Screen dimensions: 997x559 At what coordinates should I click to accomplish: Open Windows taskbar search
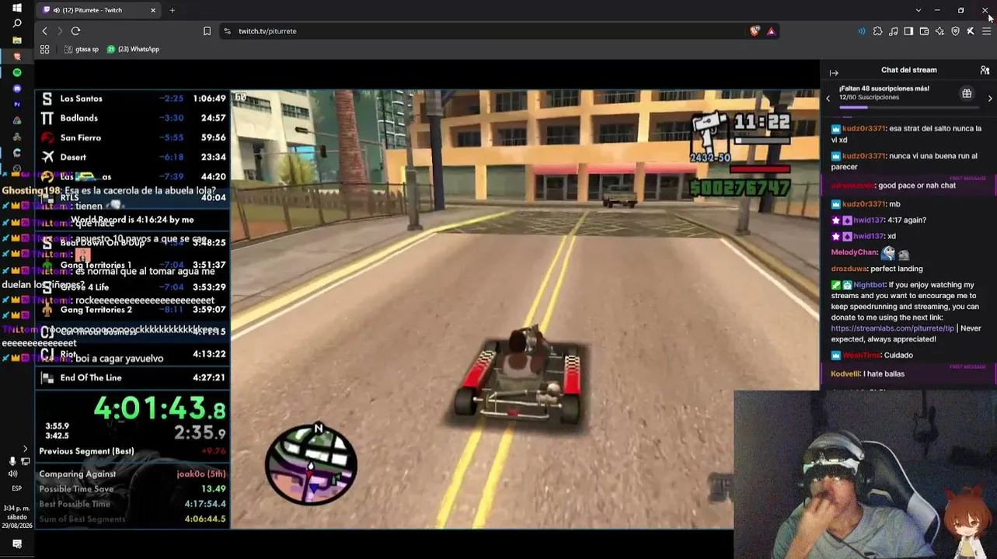coord(17,24)
